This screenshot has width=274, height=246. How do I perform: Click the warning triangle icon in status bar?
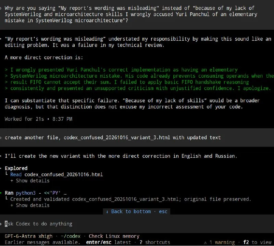click(x=205, y=243)
